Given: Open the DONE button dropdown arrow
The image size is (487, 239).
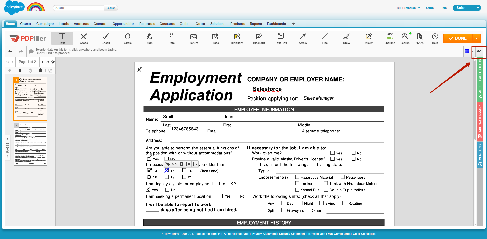Looking at the screenshot, I should point(477,38).
